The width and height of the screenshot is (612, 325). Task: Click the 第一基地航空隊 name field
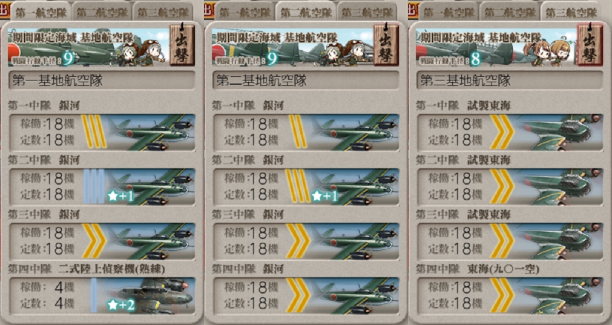(x=102, y=80)
